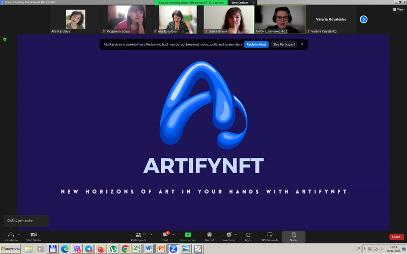Switch to Zoom taskbar icon
The height and width of the screenshot is (254, 407).
coord(173,249)
